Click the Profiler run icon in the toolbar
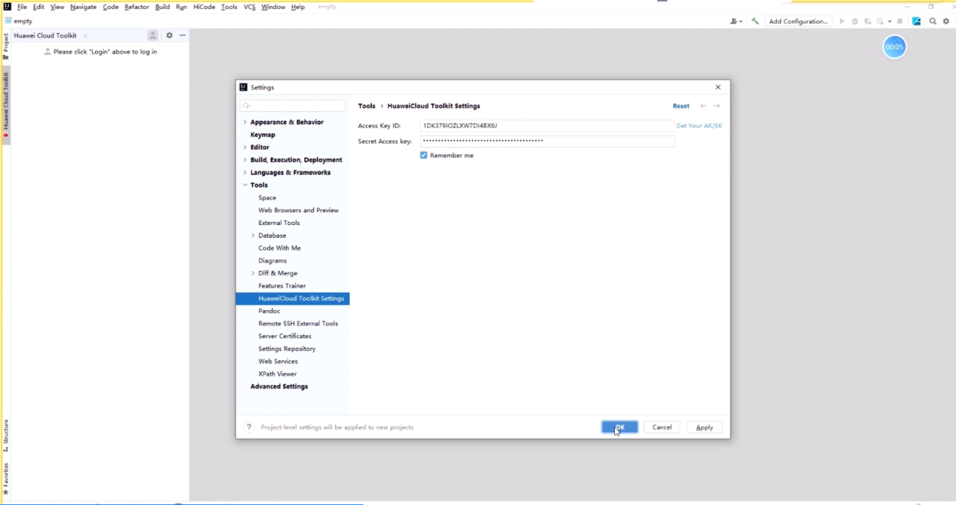This screenshot has height=505, width=956. coord(880,21)
